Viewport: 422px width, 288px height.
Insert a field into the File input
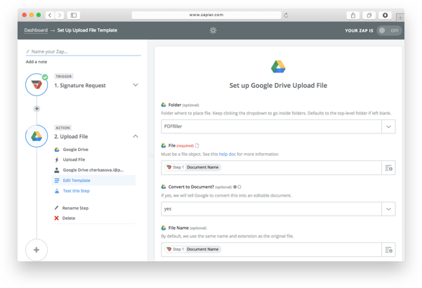[388, 168]
